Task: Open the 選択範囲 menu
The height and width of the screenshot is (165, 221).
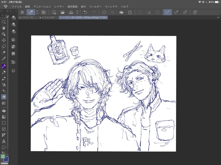Action: 72,7
